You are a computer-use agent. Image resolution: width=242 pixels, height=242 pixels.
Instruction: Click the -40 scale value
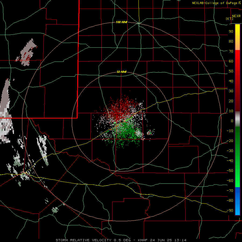click(230, 161)
